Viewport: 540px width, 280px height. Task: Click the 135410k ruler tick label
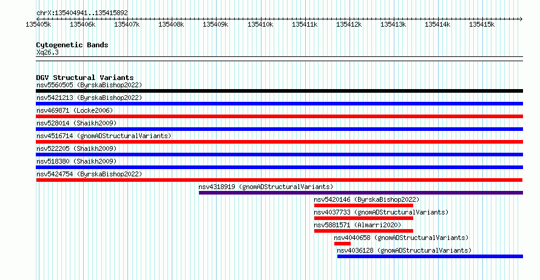pyautogui.click(x=260, y=24)
